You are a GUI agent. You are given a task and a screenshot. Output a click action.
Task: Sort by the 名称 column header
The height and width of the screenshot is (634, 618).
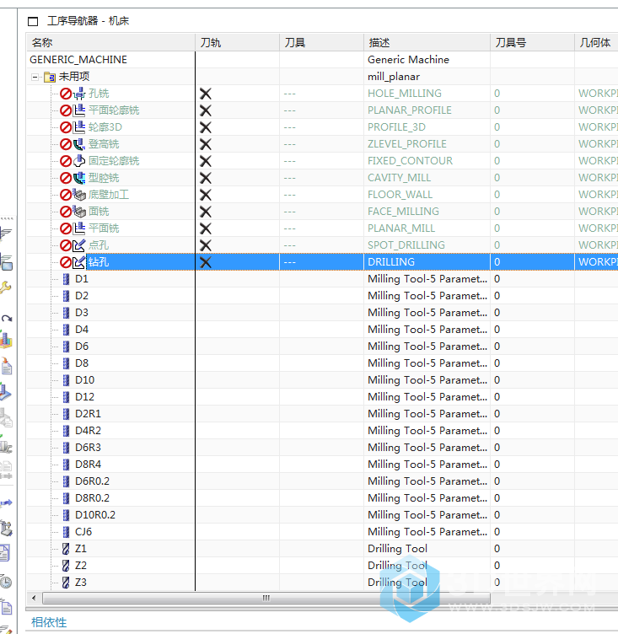pos(110,42)
